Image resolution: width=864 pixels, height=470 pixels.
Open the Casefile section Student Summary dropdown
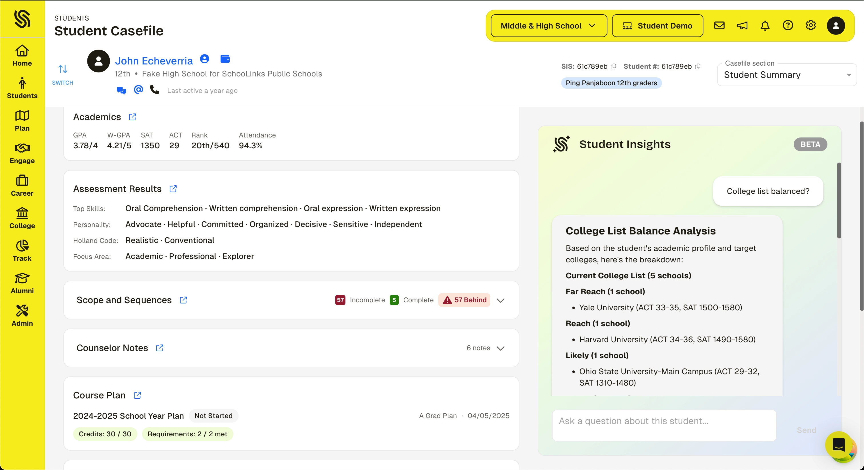coord(787,75)
